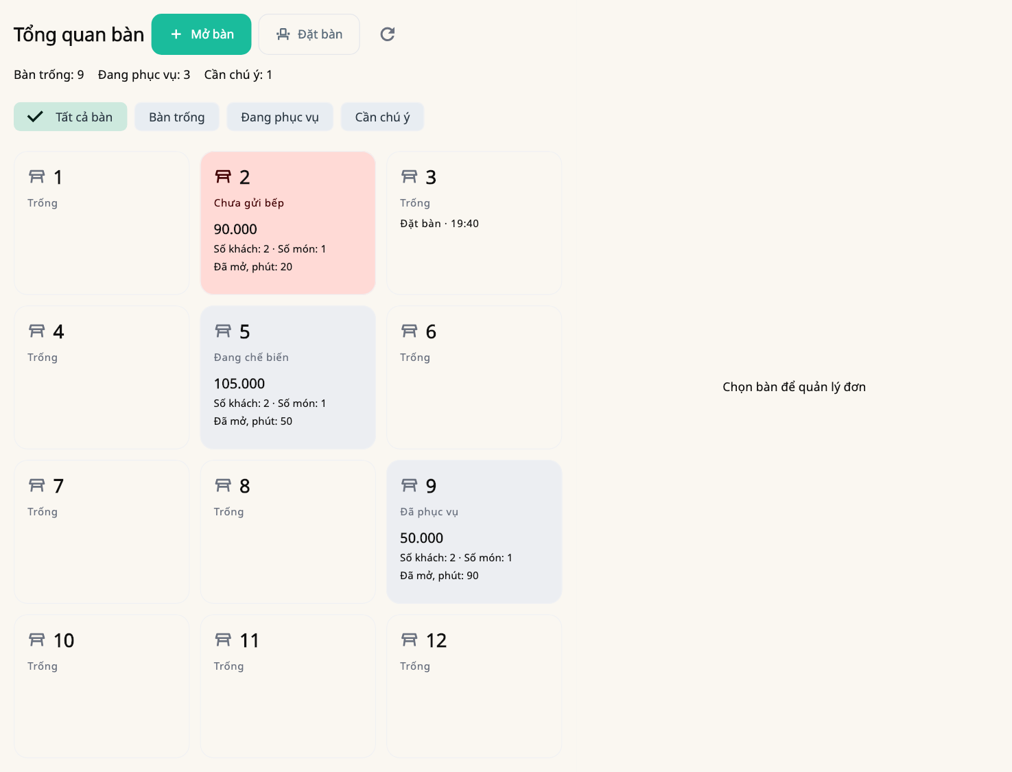Click the refresh icon next to Đặt bàn

coord(388,34)
